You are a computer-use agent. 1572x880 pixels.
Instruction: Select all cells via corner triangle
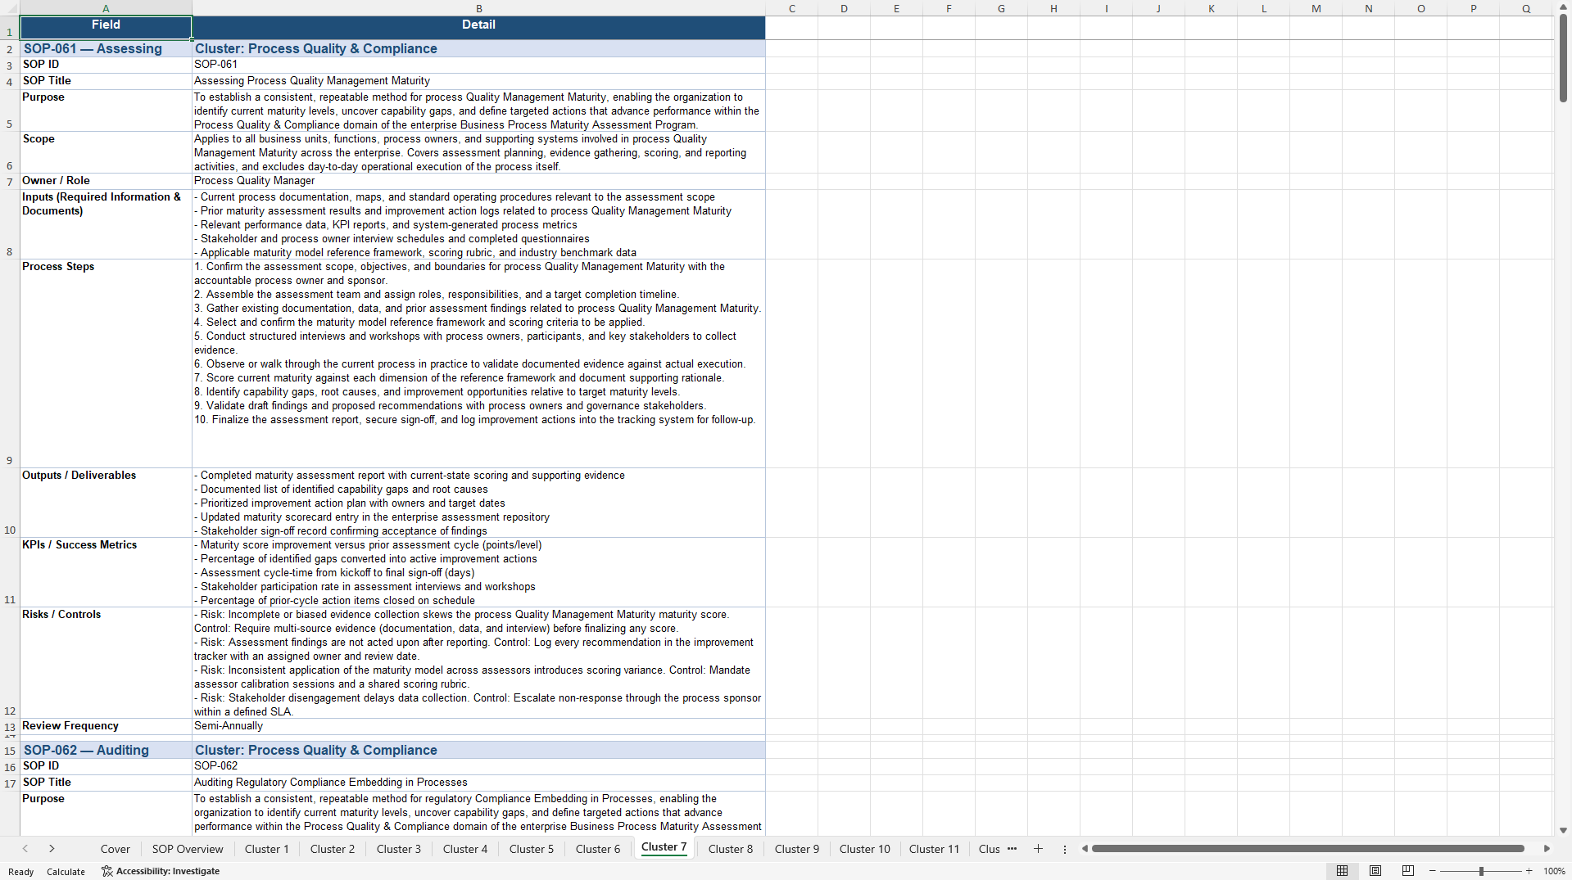(10, 8)
